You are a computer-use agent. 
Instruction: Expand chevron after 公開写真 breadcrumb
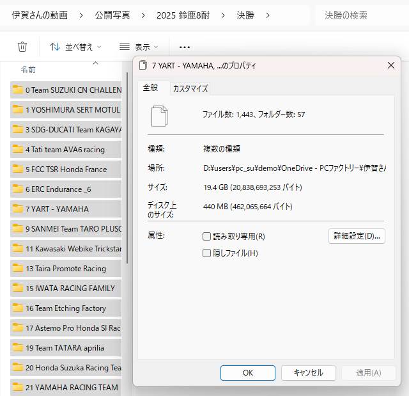click(x=143, y=15)
